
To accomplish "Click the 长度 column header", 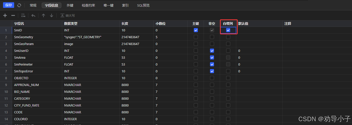I will click(136, 24).
